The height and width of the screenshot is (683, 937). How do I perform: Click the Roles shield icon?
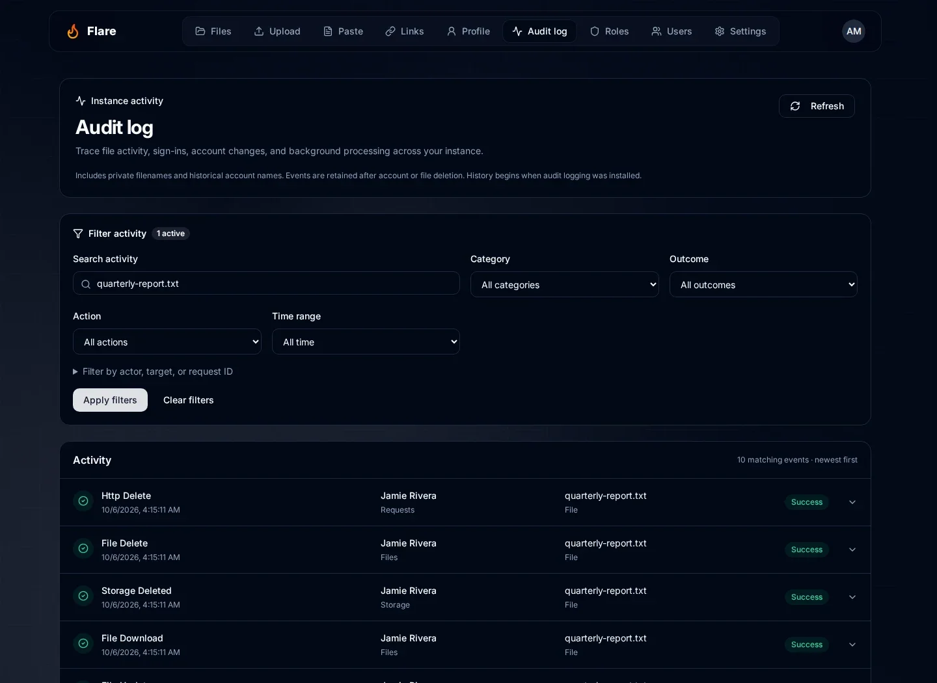[x=595, y=31]
